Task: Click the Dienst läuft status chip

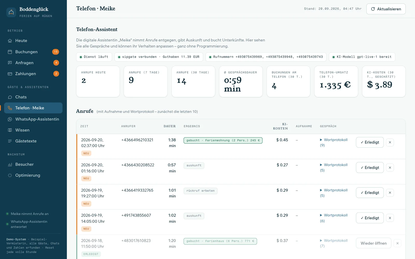Action: (94, 57)
